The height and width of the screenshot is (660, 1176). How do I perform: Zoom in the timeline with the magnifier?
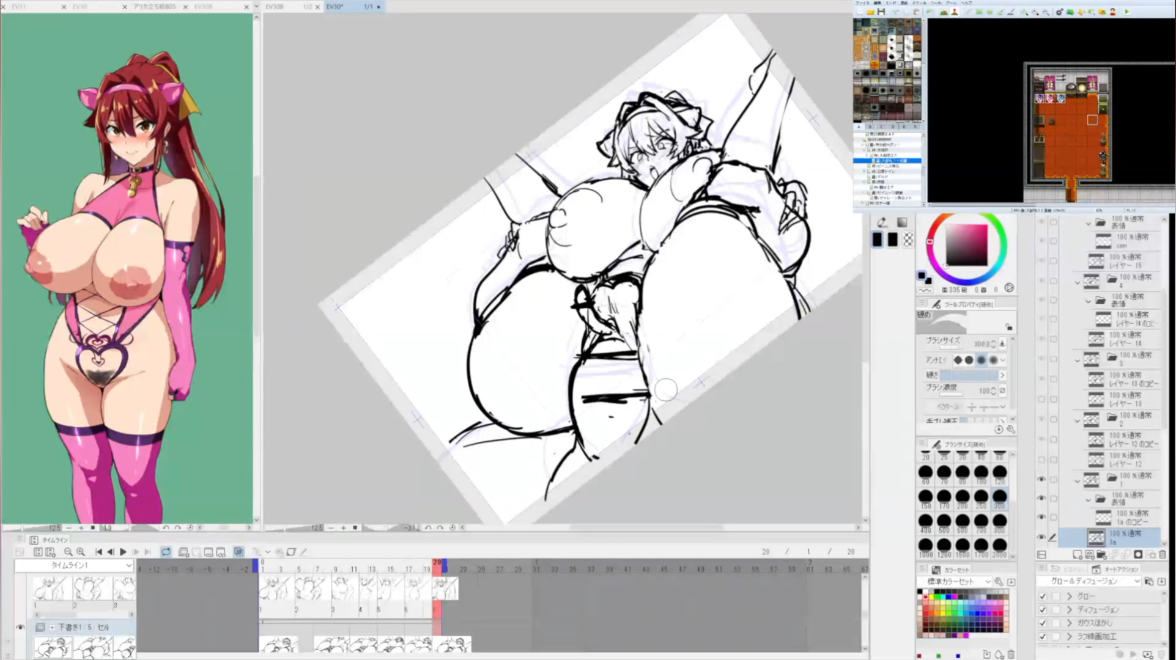pyautogui.click(x=81, y=552)
